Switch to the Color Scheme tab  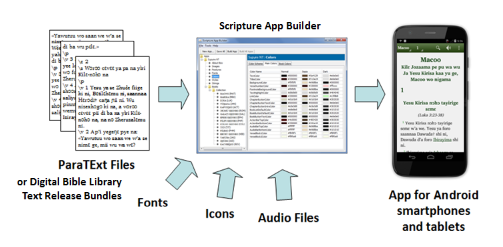pos(256,64)
